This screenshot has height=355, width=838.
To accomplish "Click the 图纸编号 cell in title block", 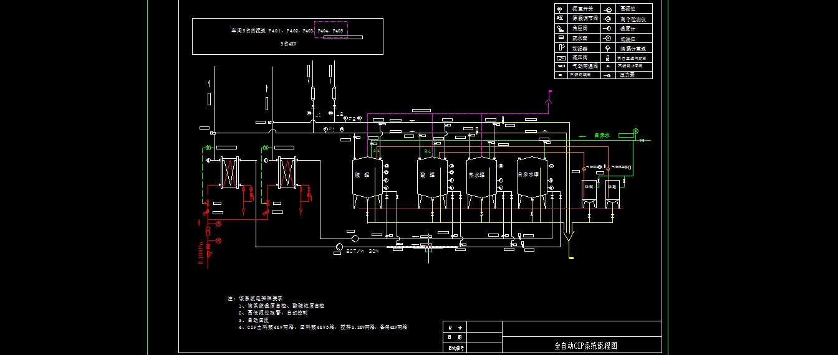I will coord(455,348).
